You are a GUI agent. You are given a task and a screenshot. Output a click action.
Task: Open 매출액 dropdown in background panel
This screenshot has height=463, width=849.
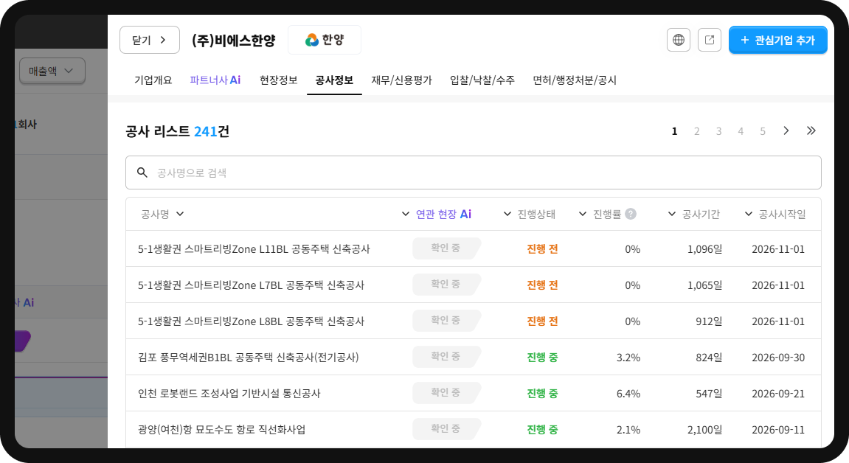tap(52, 71)
